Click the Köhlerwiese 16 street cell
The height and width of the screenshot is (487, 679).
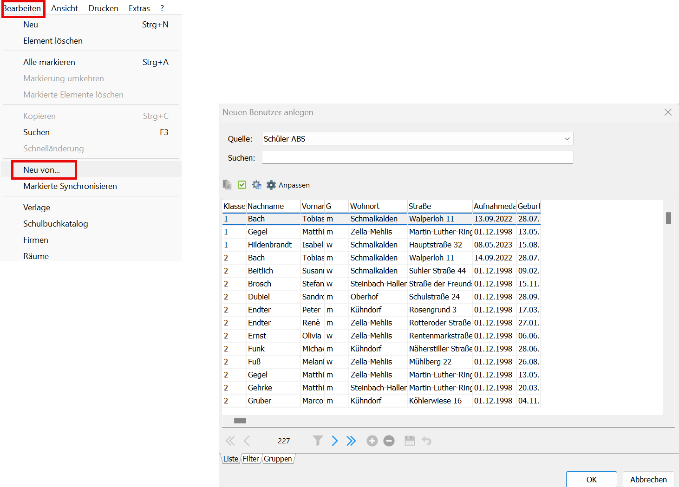[440, 401]
